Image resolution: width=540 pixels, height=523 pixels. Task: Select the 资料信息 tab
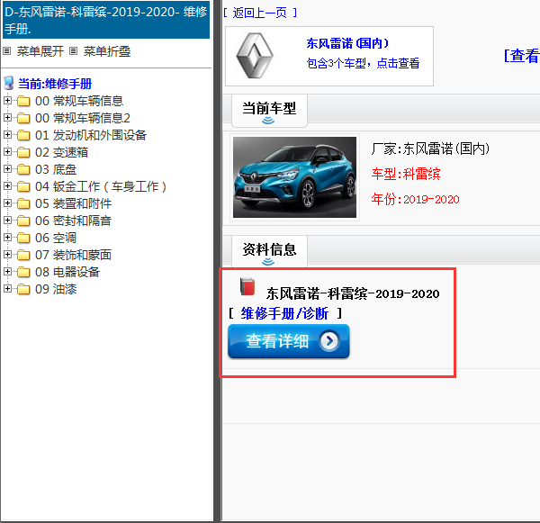(x=269, y=252)
